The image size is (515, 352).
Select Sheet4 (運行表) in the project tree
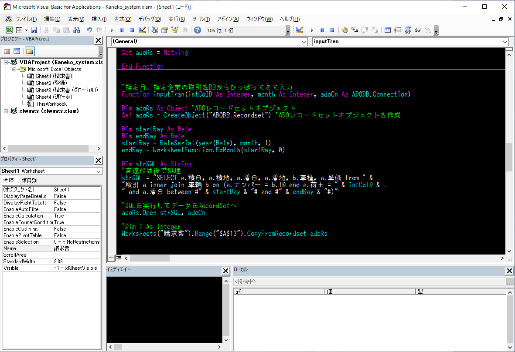(x=54, y=97)
